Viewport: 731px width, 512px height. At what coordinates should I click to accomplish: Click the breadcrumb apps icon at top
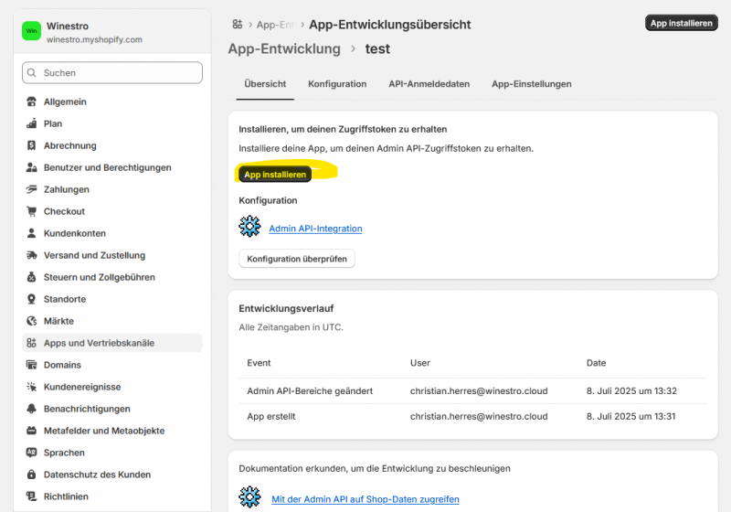[238, 24]
